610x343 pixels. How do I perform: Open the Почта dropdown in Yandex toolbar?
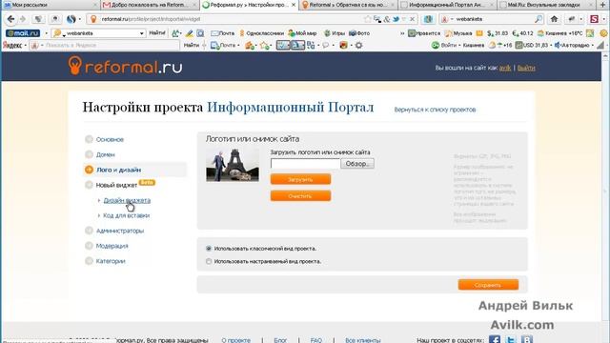238,46
